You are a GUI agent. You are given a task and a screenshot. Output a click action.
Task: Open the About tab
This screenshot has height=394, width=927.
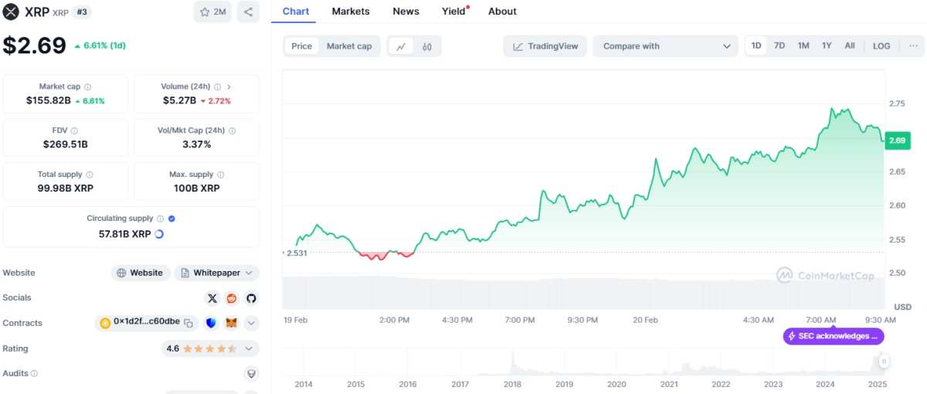point(502,12)
